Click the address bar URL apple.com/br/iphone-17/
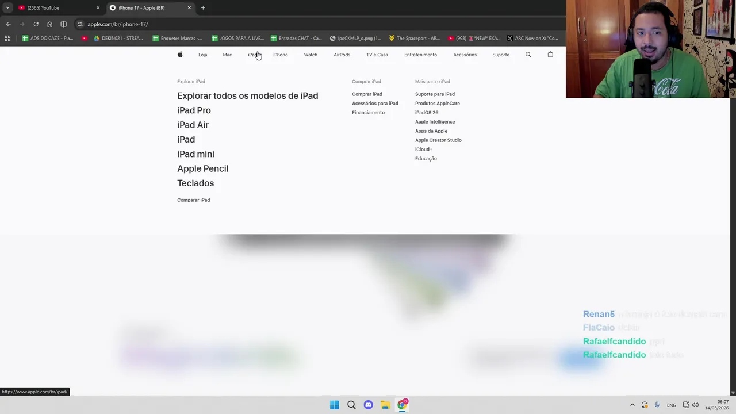The height and width of the screenshot is (414, 736). click(x=118, y=24)
